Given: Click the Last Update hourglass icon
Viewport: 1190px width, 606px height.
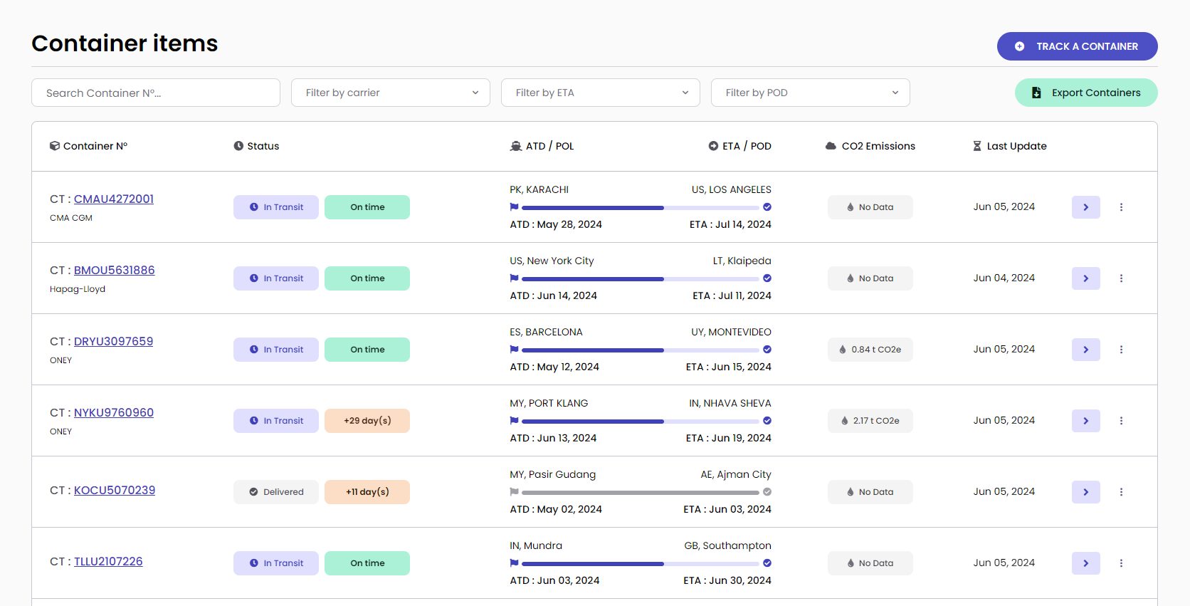Looking at the screenshot, I should click(x=977, y=146).
